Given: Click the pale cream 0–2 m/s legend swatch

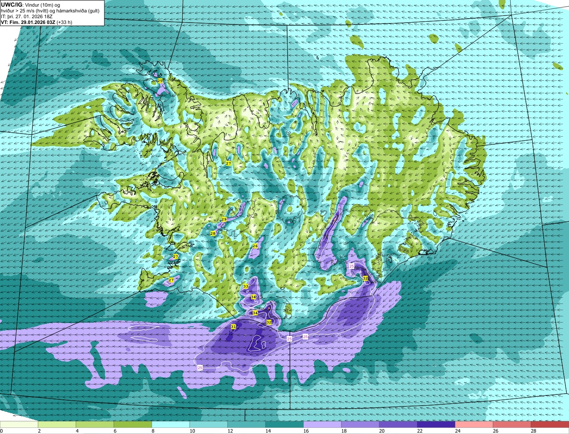Looking at the screenshot, I should pyautogui.click(x=19, y=424).
